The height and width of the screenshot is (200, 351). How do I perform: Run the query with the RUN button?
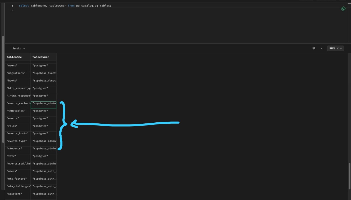[332, 48]
